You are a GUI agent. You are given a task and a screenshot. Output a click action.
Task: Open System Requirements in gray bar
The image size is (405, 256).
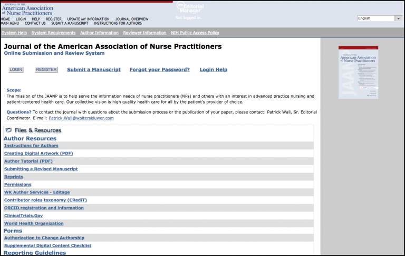[x=53, y=33]
